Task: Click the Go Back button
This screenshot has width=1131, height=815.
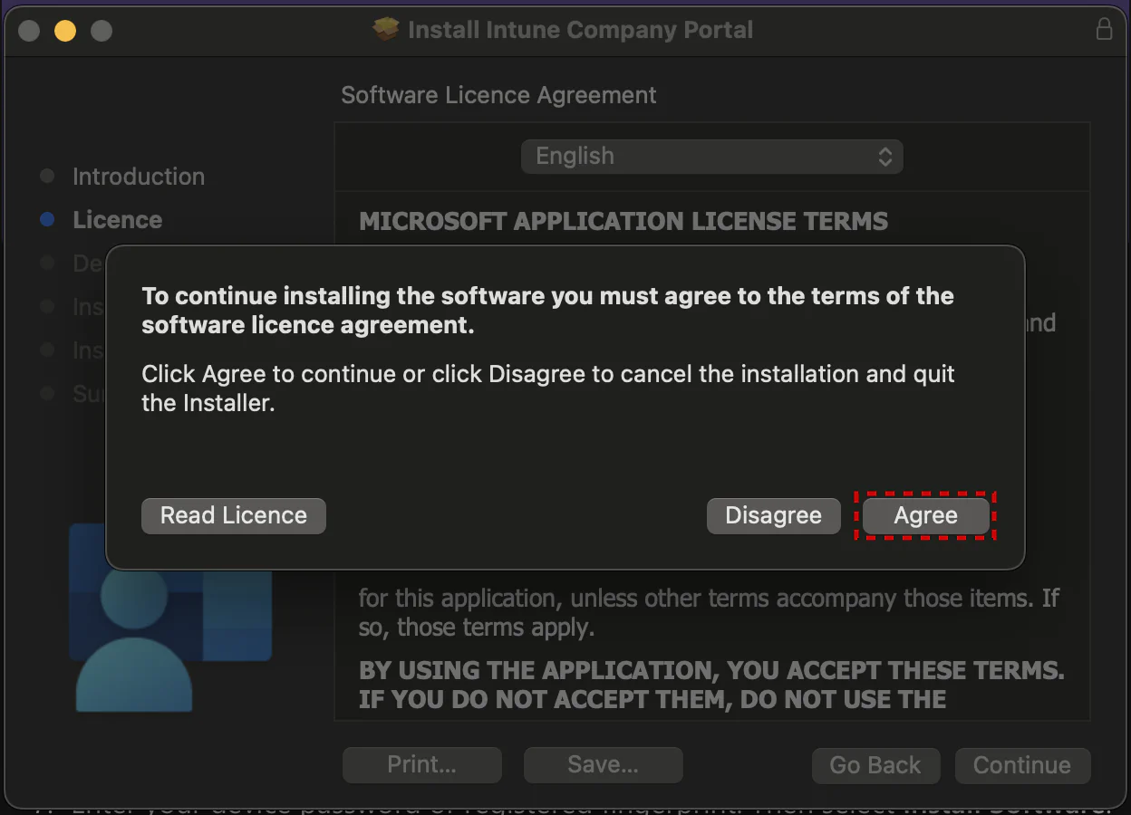Action: [875, 765]
